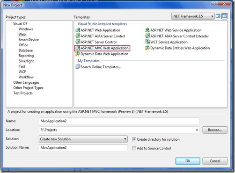Image resolution: width=235 pixels, height=173 pixels.
Task: Select Visual C# project type node
Action: [20, 24]
